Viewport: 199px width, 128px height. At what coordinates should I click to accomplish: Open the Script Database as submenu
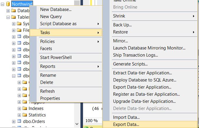[x=66, y=24]
